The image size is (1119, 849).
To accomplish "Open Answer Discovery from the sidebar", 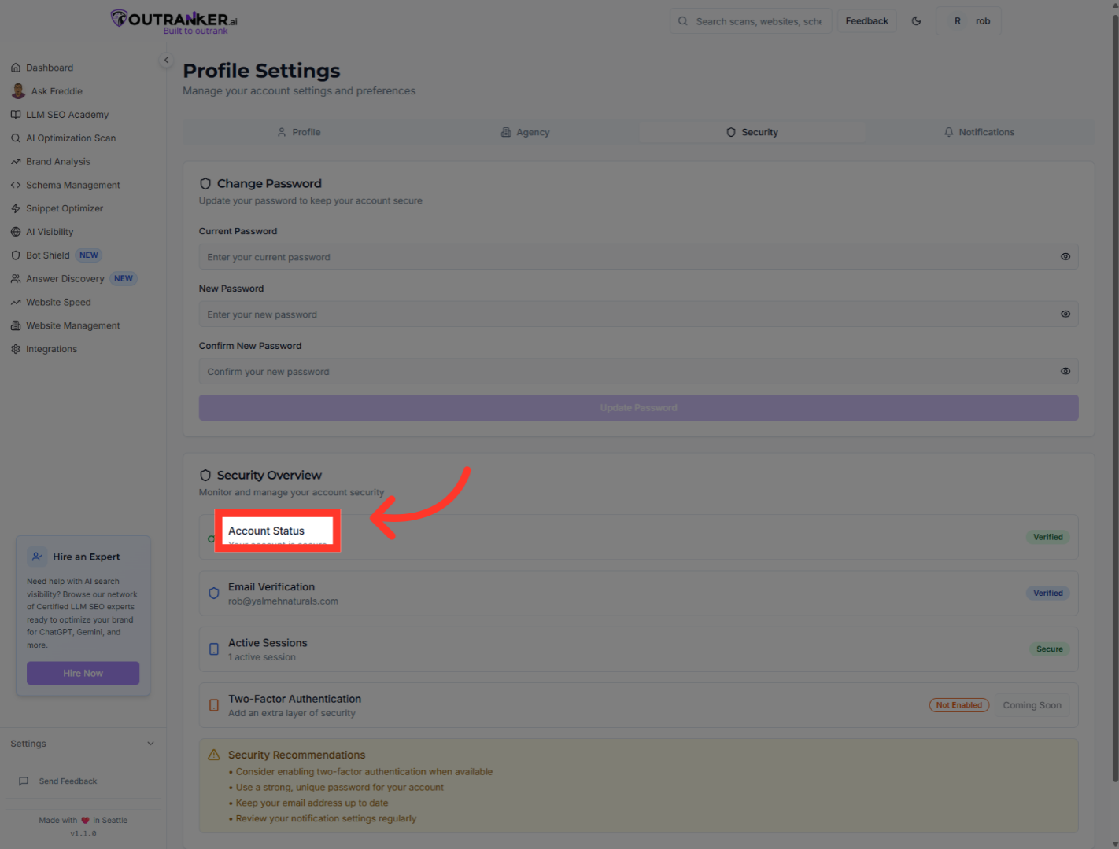I will 65,278.
